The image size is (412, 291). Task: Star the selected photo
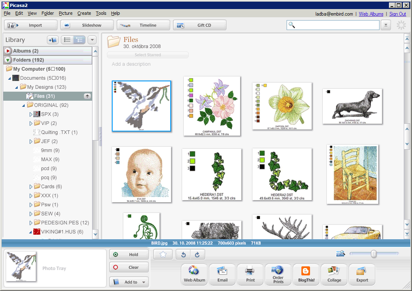163,255
